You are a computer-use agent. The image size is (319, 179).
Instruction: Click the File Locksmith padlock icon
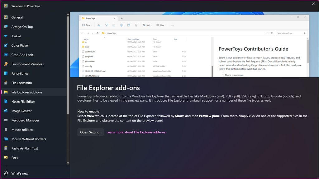[x=6, y=83]
